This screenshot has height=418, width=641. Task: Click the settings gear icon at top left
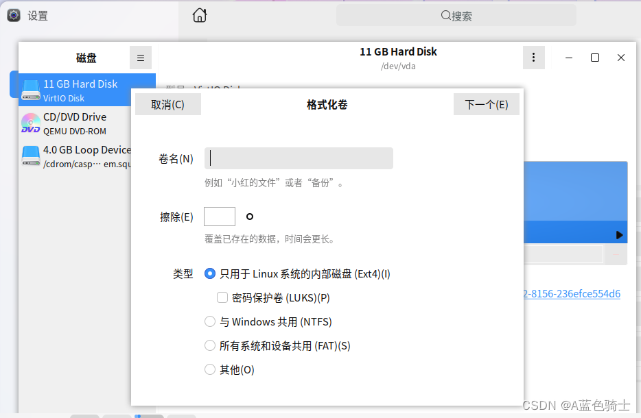pyautogui.click(x=13, y=14)
